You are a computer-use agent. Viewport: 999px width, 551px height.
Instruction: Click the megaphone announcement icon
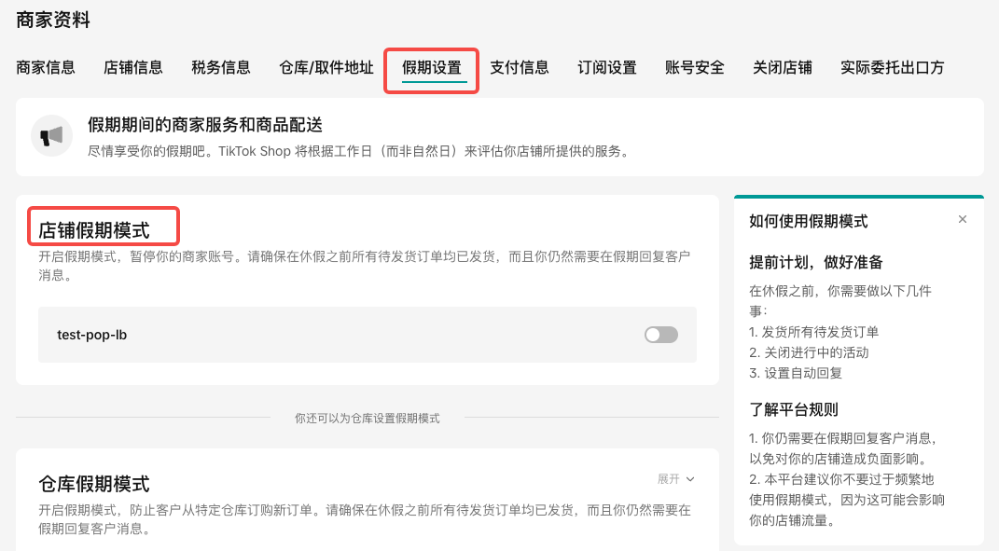52,136
